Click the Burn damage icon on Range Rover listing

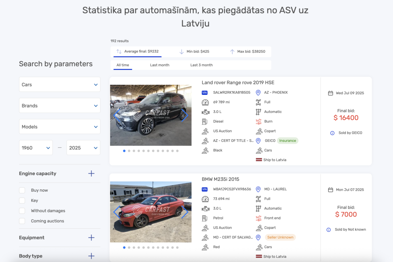[259, 121]
